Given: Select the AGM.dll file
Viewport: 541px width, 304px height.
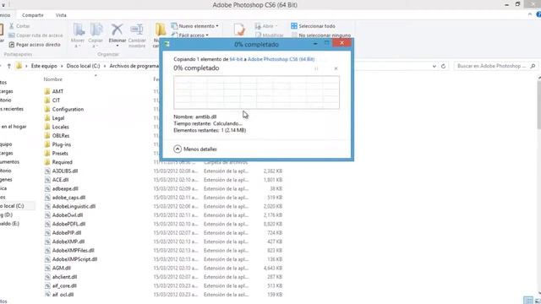Looking at the screenshot, I should point(57,269).
